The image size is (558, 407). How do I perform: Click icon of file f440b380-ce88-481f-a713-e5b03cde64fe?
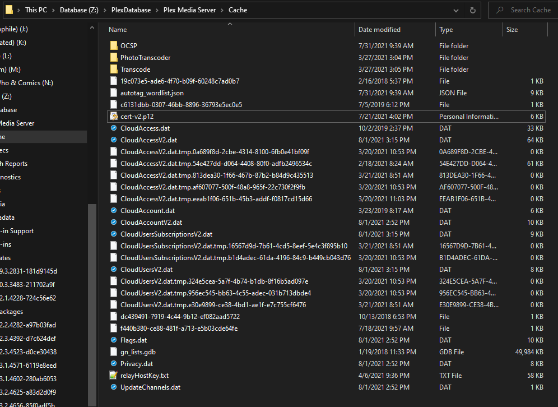click(114, 328)
